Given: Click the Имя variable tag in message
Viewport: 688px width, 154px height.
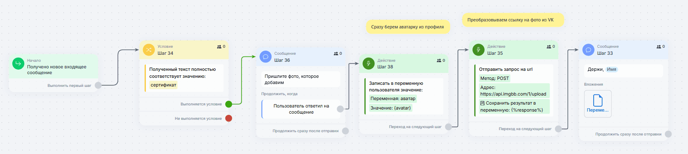Looking at the screenshot, I should tap(611, 70).
